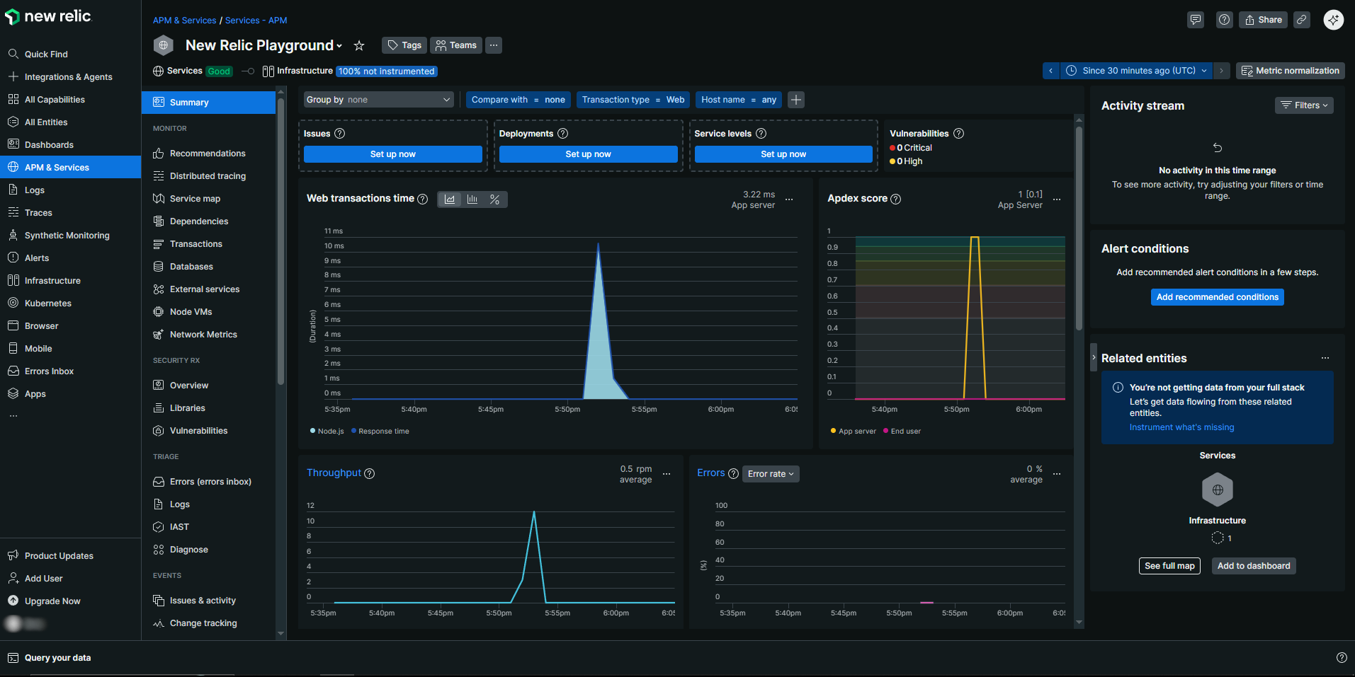Image resolution: width=1355 pixels, height=677 pixels.
Task: Switch chart to percentile view
Action: point(494,199)
